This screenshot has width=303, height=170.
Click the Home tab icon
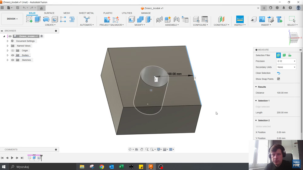[x=41, y=8]
